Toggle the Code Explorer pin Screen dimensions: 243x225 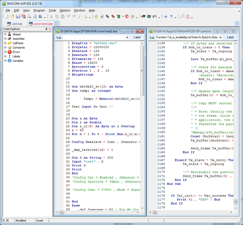(x=46, y=29)
